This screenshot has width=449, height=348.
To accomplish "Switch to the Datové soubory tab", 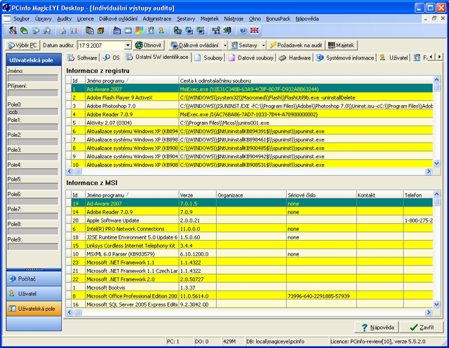I will [251, 57].
